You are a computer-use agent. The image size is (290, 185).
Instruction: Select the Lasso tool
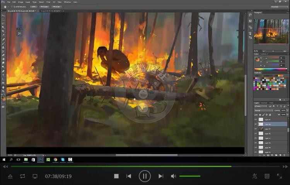pyautogui.click(x=3, y=23)
